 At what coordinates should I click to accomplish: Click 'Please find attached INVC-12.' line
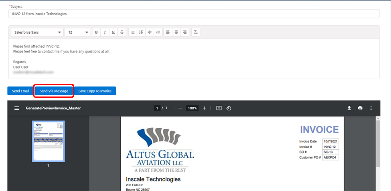click(x=36, y=46)
